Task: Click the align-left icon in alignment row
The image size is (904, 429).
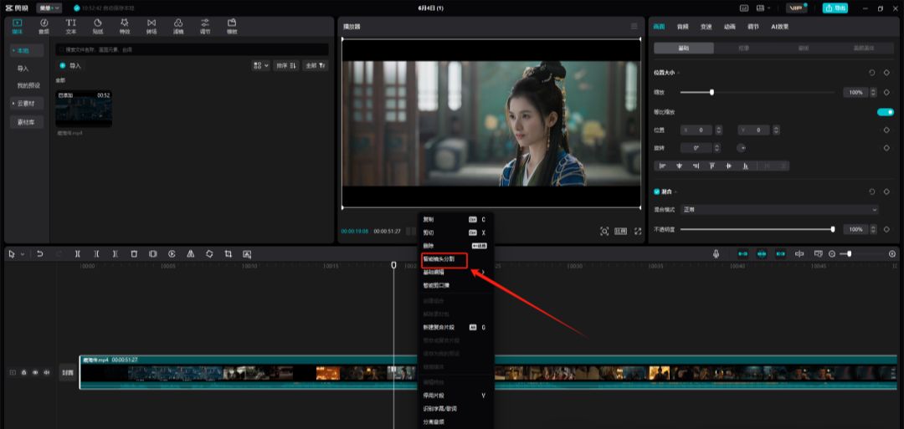Action: pos(662,166)
